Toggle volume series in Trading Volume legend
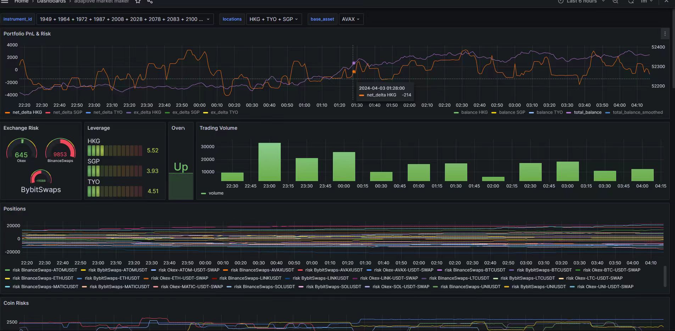675x331 pixels. tap(216, 193)
